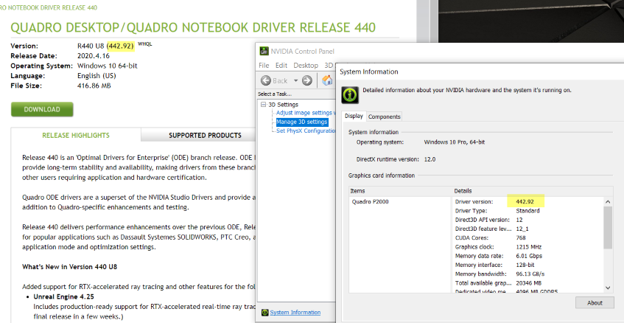Open the File menu in NVIDIA Control Panel

click(264, 66)
